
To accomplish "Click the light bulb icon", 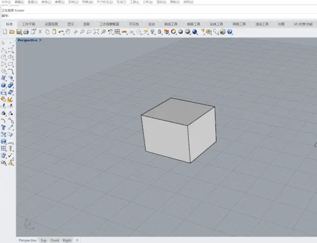I will [153, 32].
